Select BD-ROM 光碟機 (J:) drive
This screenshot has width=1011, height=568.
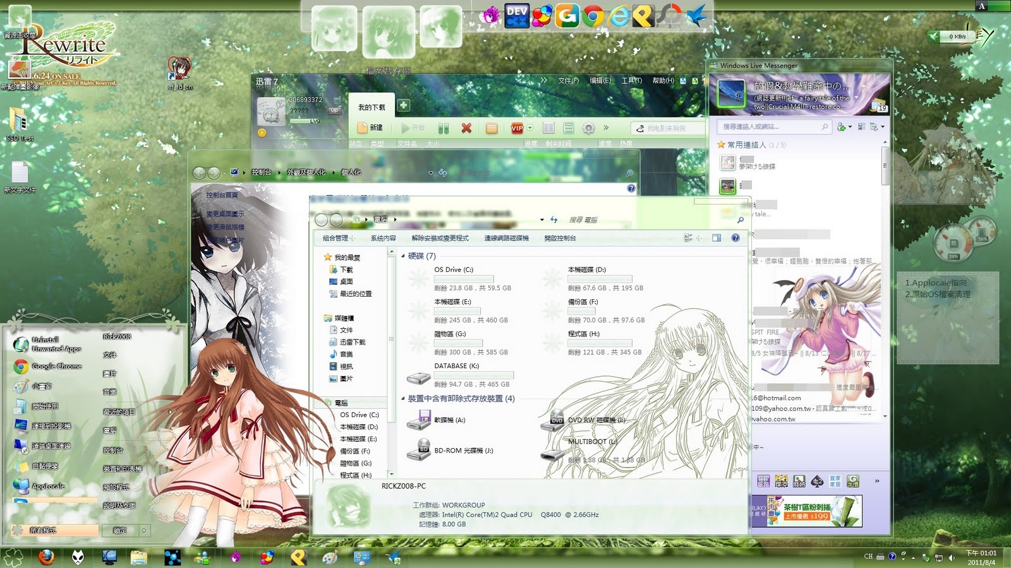point(450,451)
